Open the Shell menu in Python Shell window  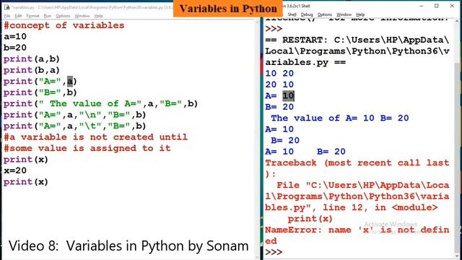pos(292,14)
